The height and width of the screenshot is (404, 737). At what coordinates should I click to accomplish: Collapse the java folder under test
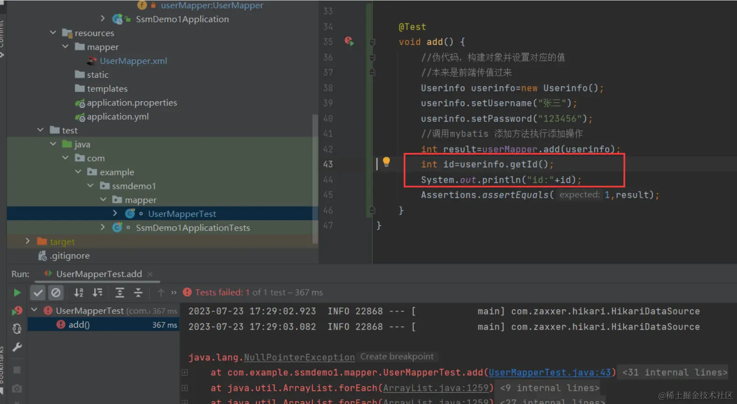click(53, 144)
